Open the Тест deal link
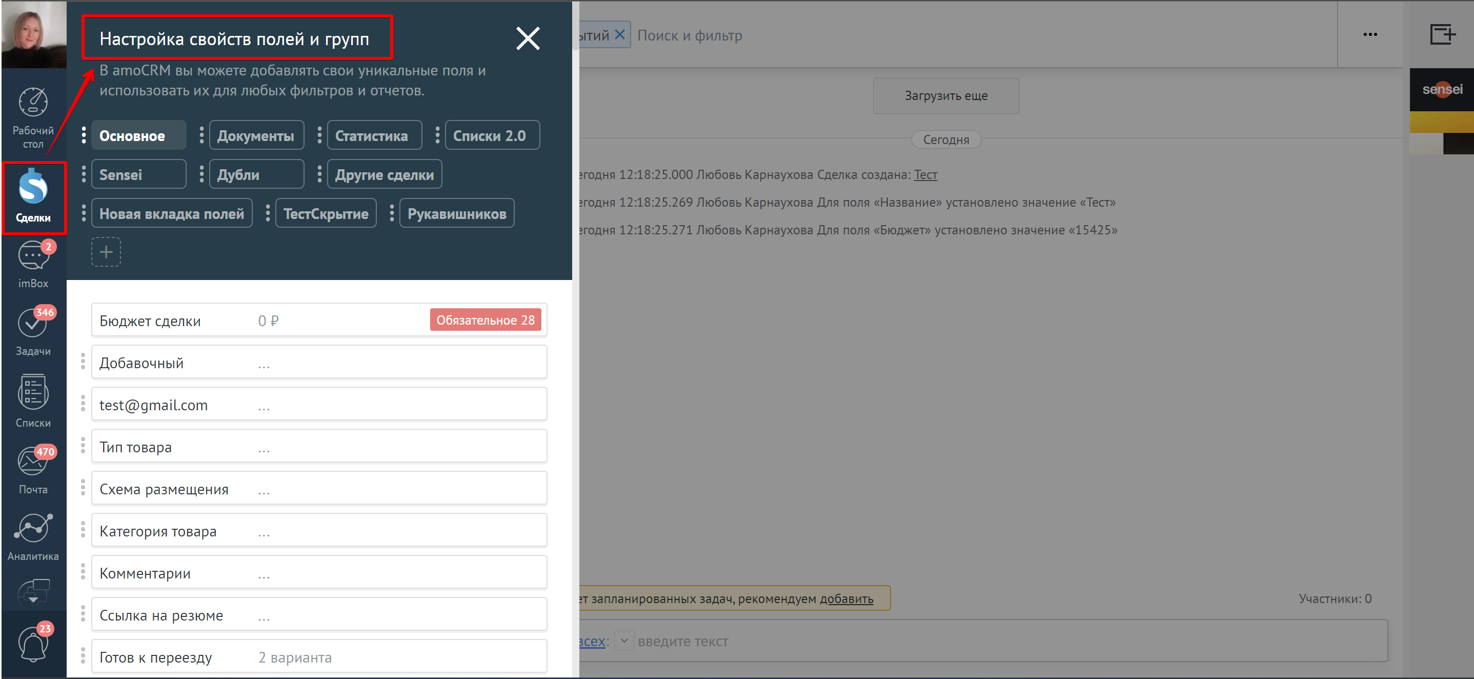Image resolution: width=1474 pixels, height=679 pixels. point(925,174)
